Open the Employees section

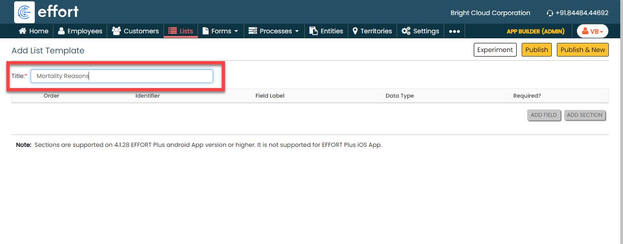(80, 31)
